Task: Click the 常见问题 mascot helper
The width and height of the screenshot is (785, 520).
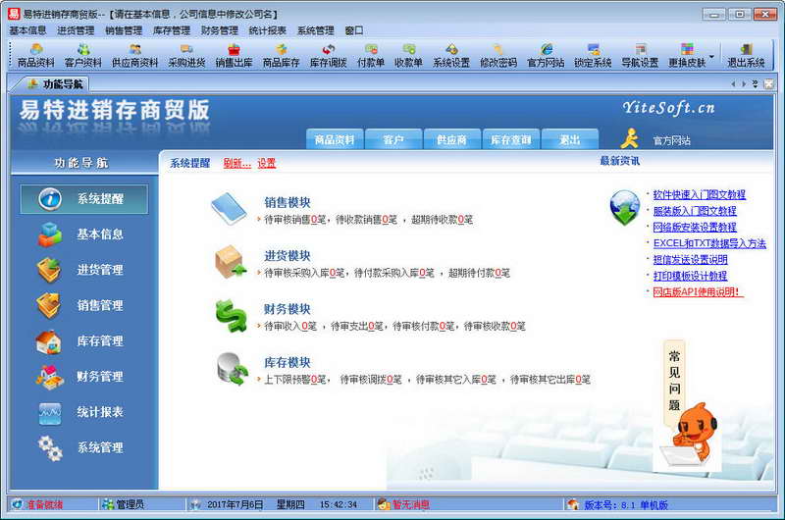Action: (689, 407)
